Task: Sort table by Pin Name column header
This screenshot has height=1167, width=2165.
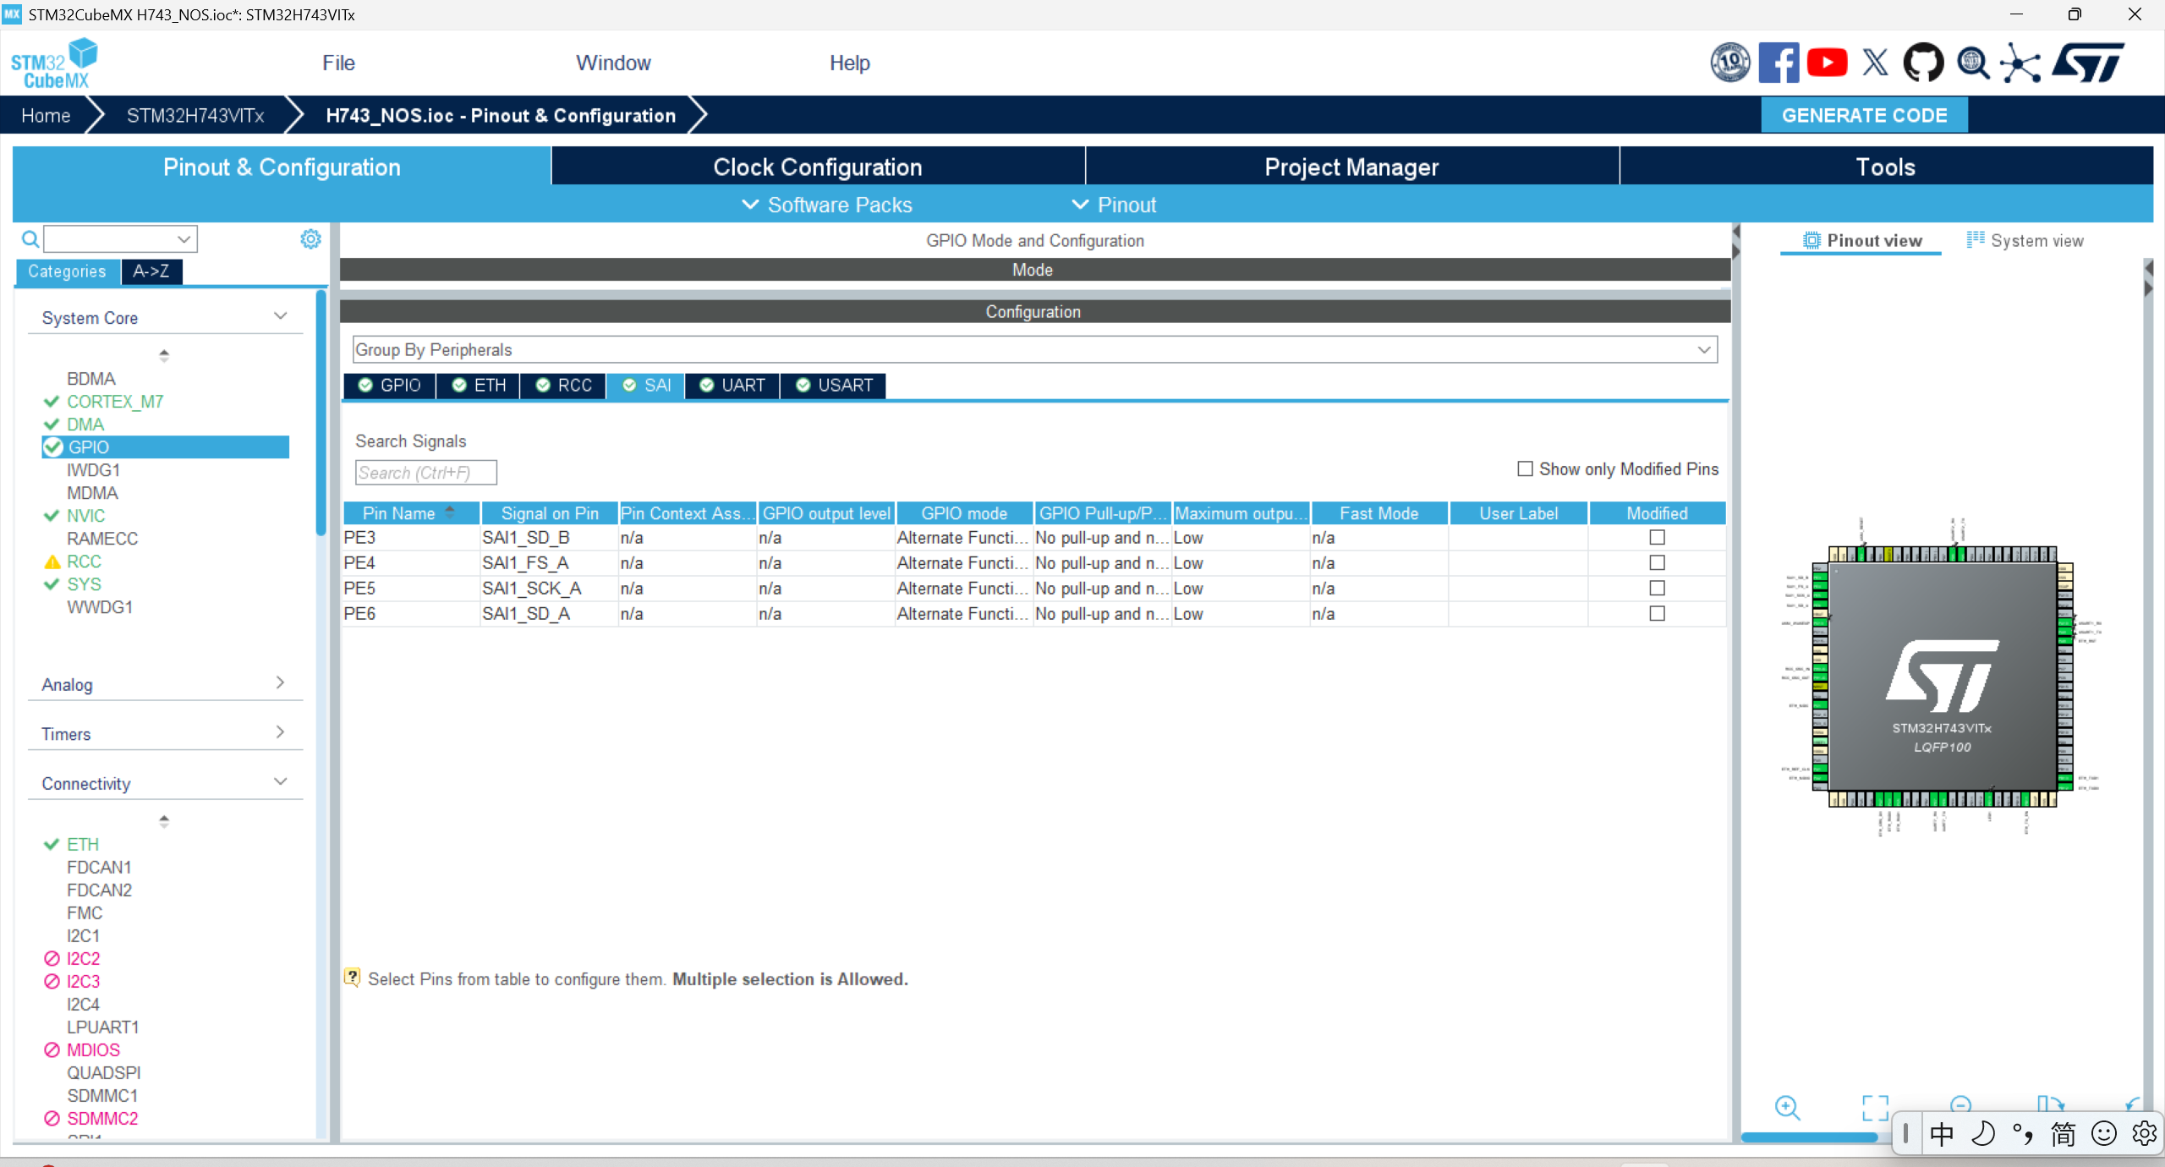Action: pos(411,512)
